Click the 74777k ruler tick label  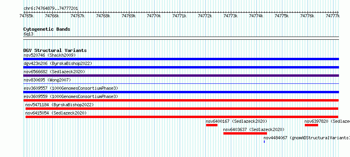(x=333, y=16)
